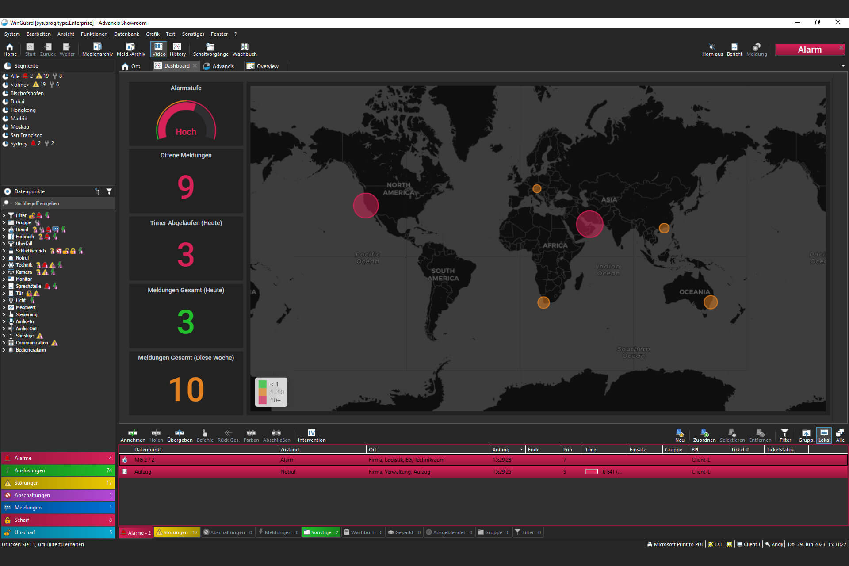Open Schaltvorgänge
This screenshot has width=849, height=566.
[210, 50]
